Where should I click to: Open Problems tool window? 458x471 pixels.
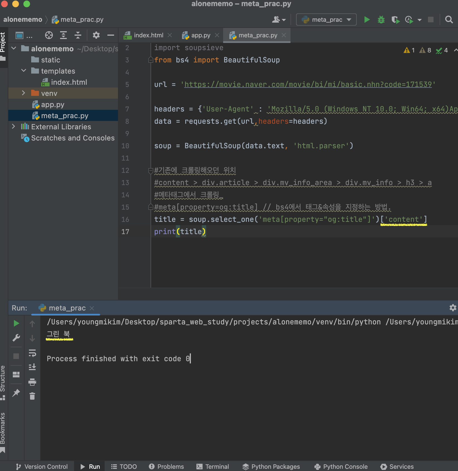coord(166,467)
